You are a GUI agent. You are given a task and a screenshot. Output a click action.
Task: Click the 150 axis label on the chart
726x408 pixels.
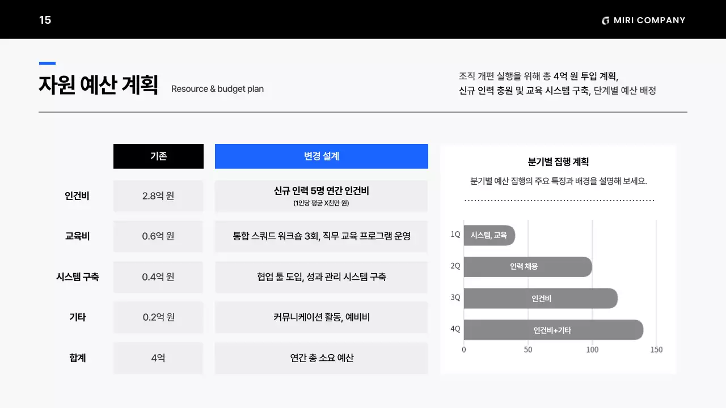click(x=656, y=350)
